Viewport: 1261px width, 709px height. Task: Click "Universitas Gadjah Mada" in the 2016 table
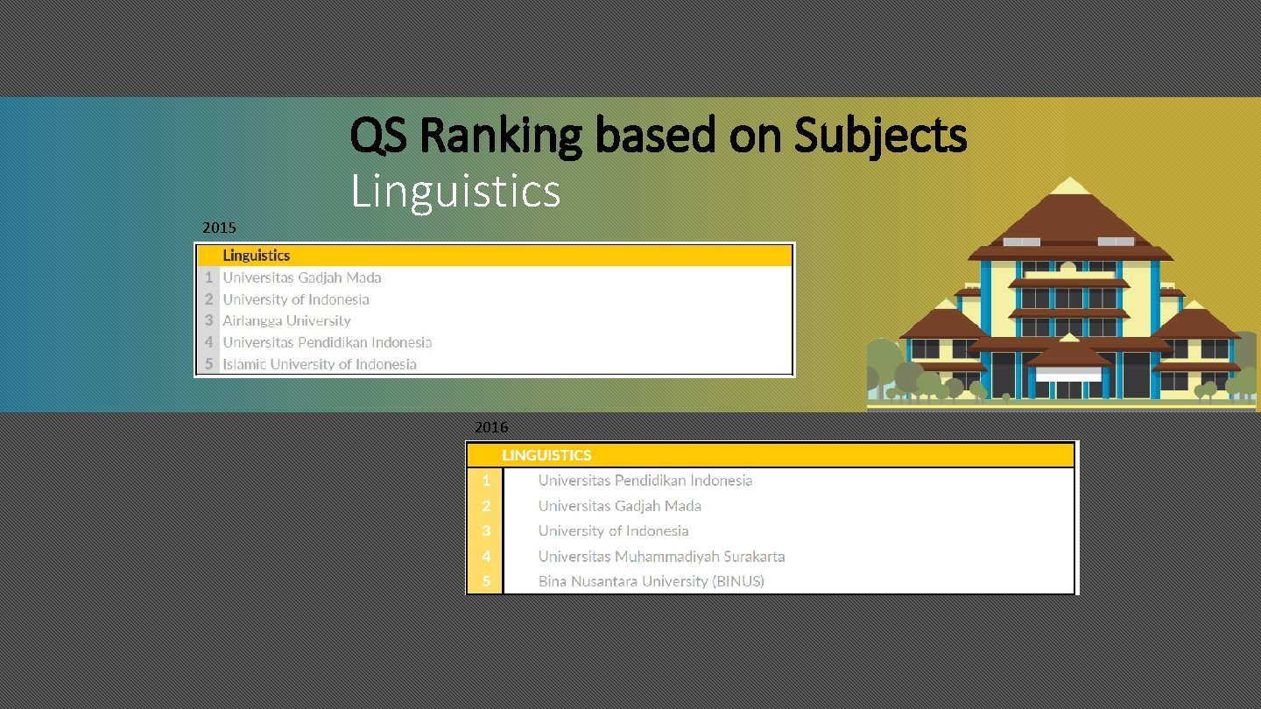620,506
